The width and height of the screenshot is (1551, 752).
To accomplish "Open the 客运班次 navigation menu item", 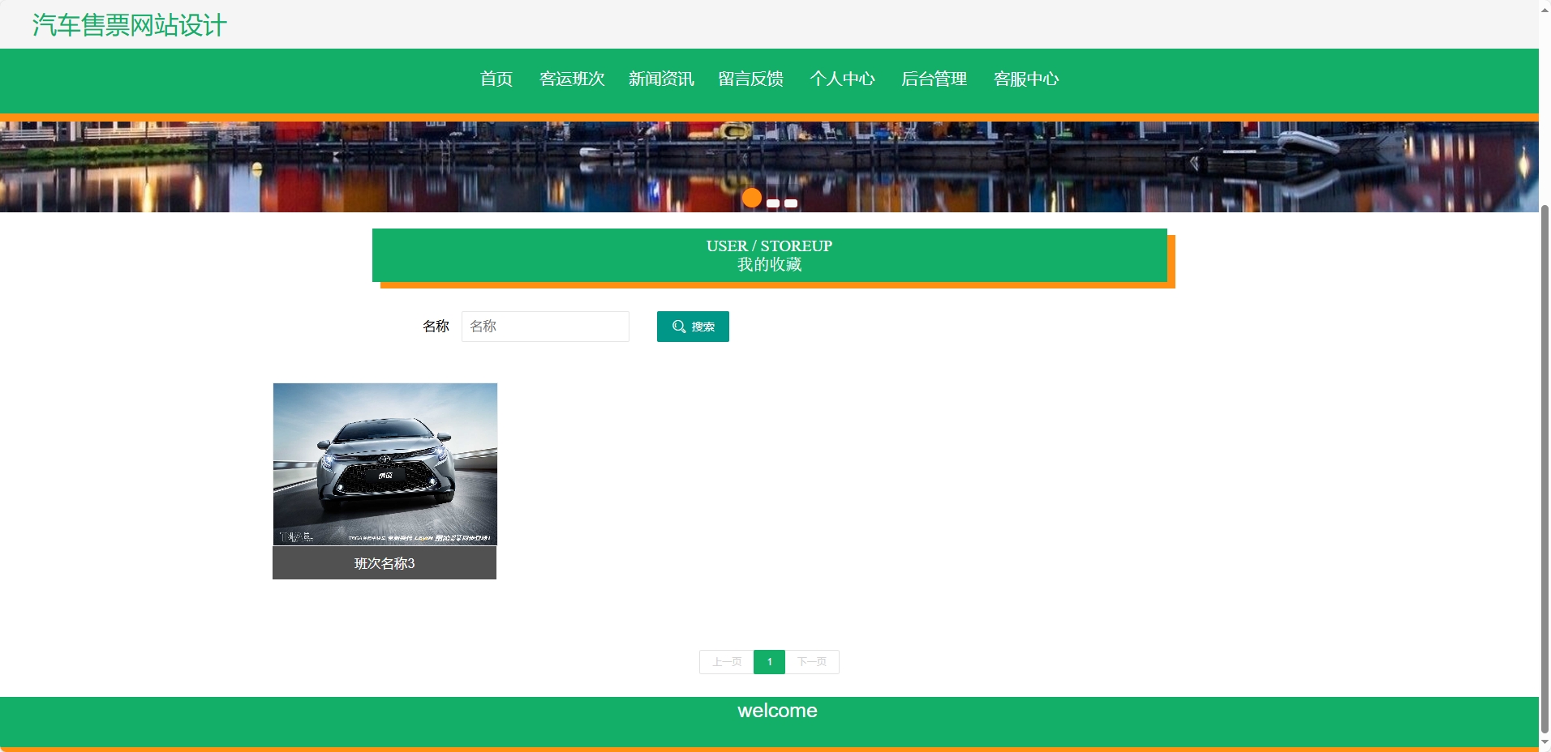I will point(572,79).
